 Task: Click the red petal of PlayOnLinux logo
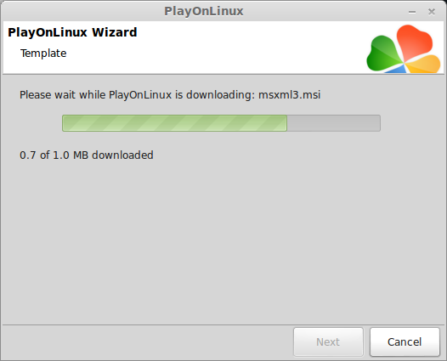click(x=415, y=42)
